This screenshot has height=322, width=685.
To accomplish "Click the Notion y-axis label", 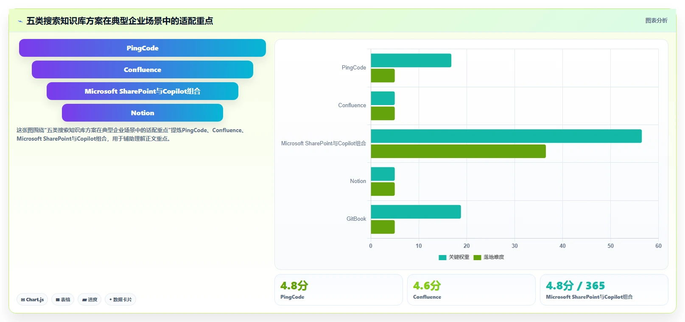I will click(x=358, y=181).
